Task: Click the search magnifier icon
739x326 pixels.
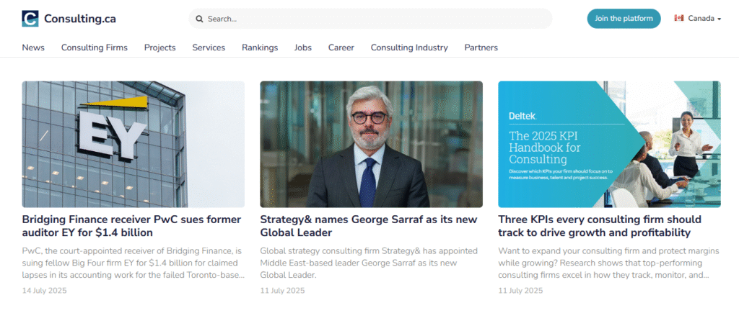Action: 199,19
